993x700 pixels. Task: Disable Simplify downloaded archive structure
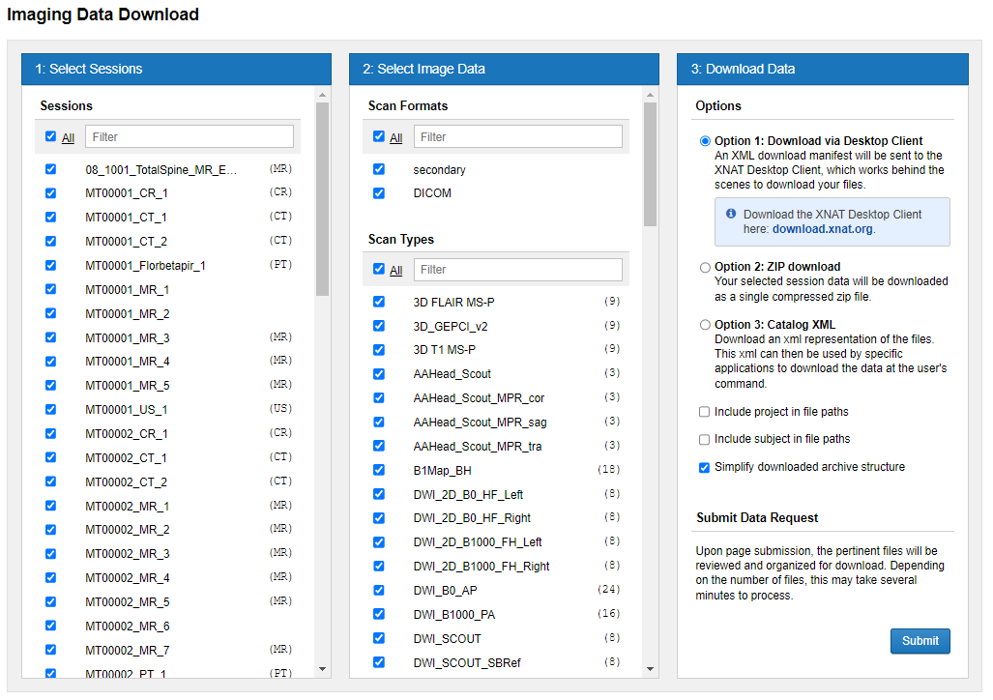[x=706, y=468]
